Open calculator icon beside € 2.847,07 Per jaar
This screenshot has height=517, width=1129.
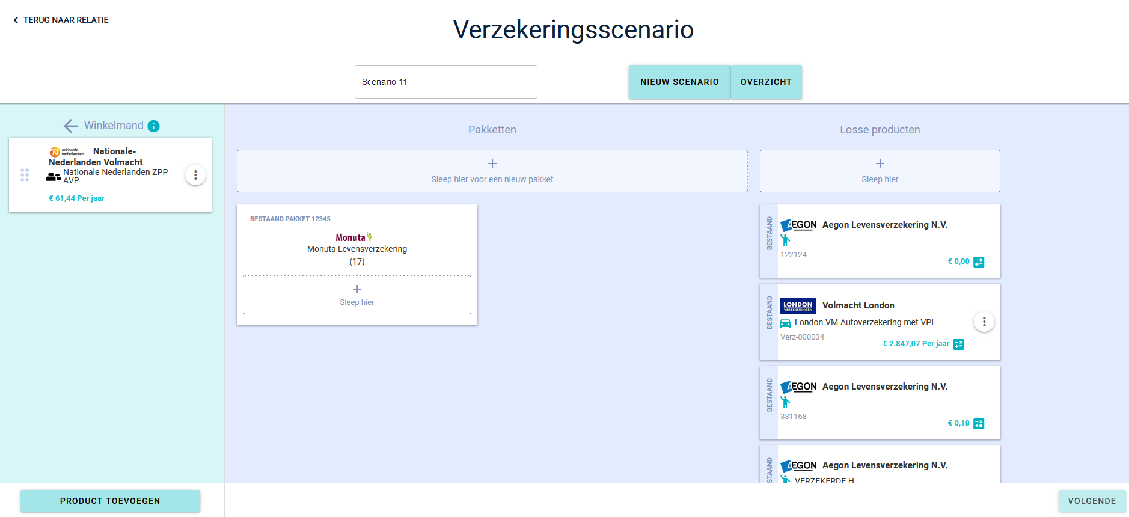coord(959,344)
